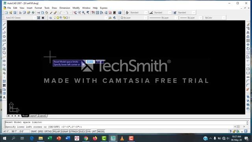The height and width of the screenshot is (142, 252).
Task: Open the ByColor plot style dropdown
Action: tap(224, 18)
